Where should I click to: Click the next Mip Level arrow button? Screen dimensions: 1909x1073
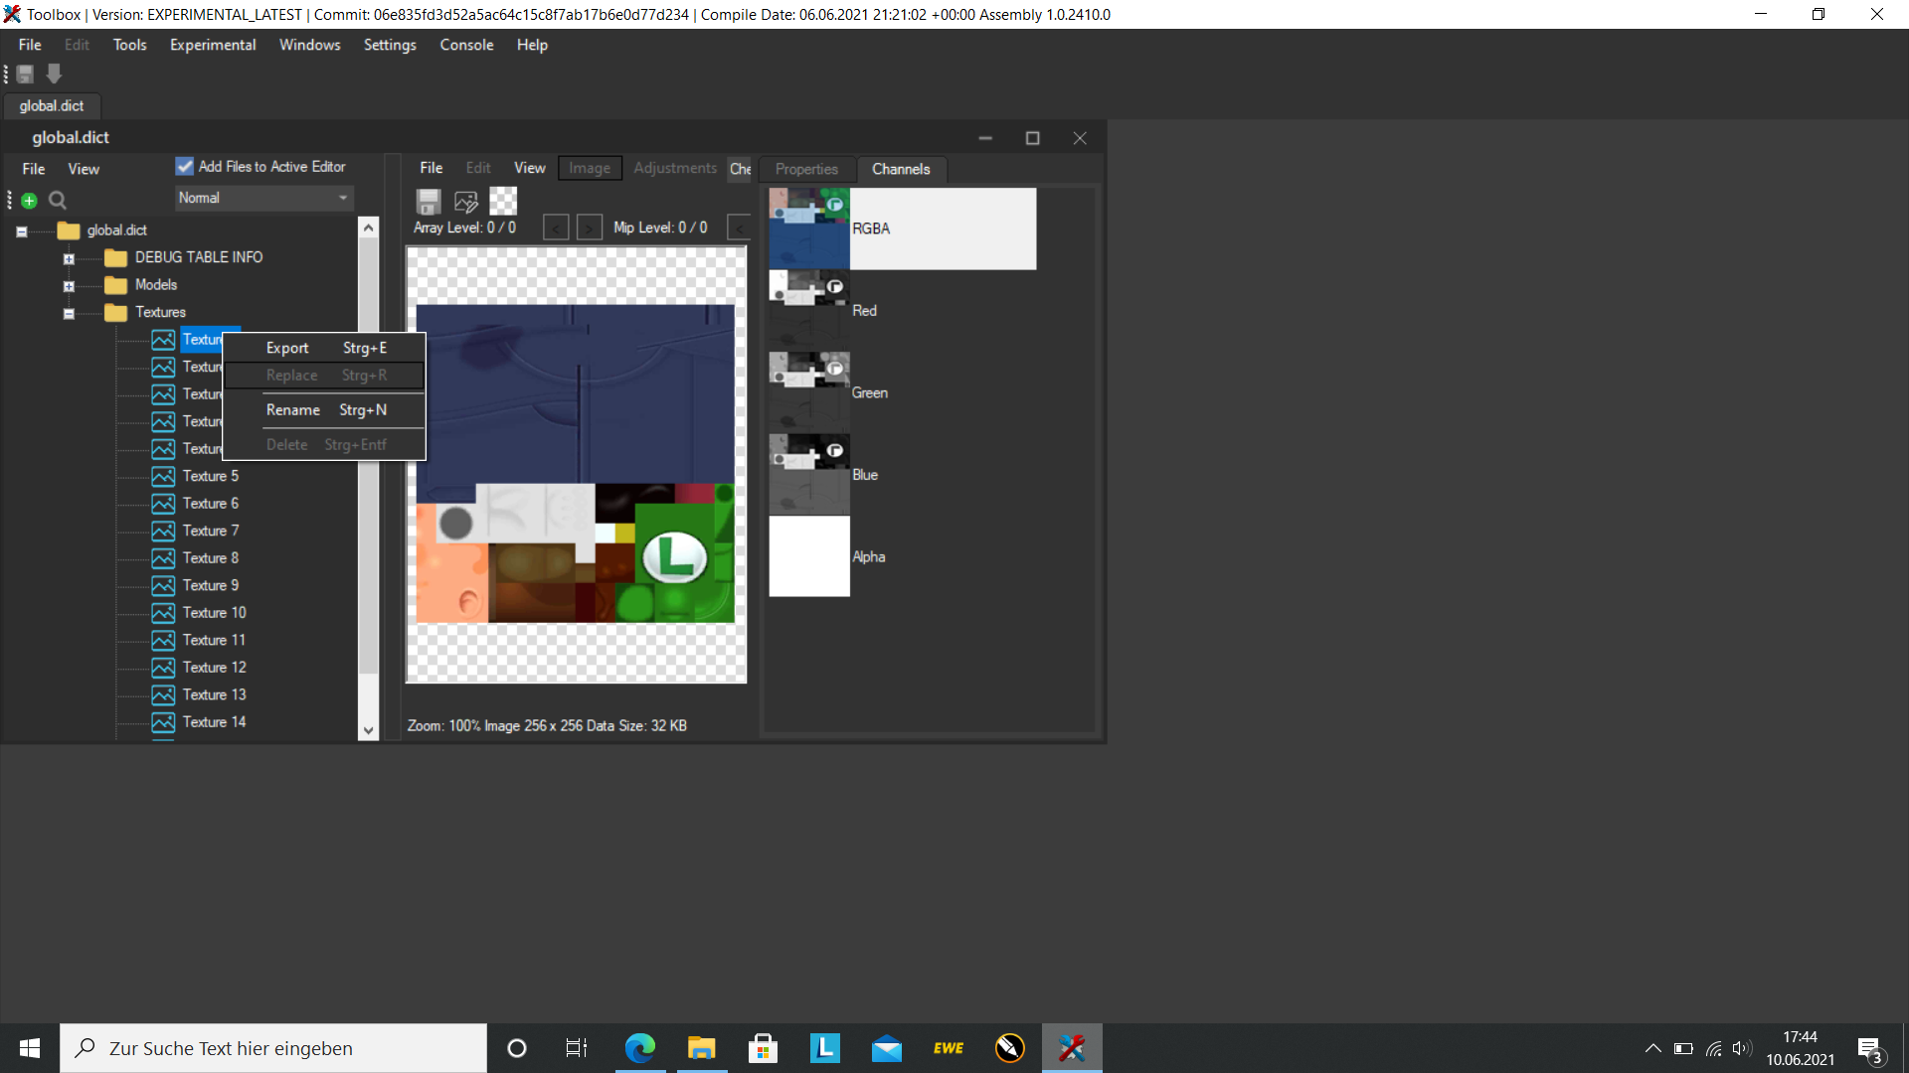click(590, 228)
